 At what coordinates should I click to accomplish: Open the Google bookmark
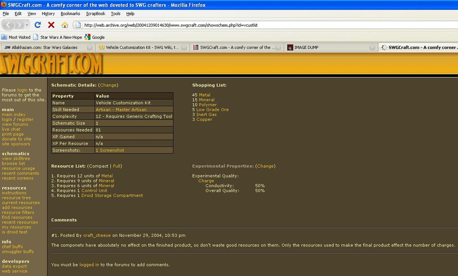coord(95,37)
